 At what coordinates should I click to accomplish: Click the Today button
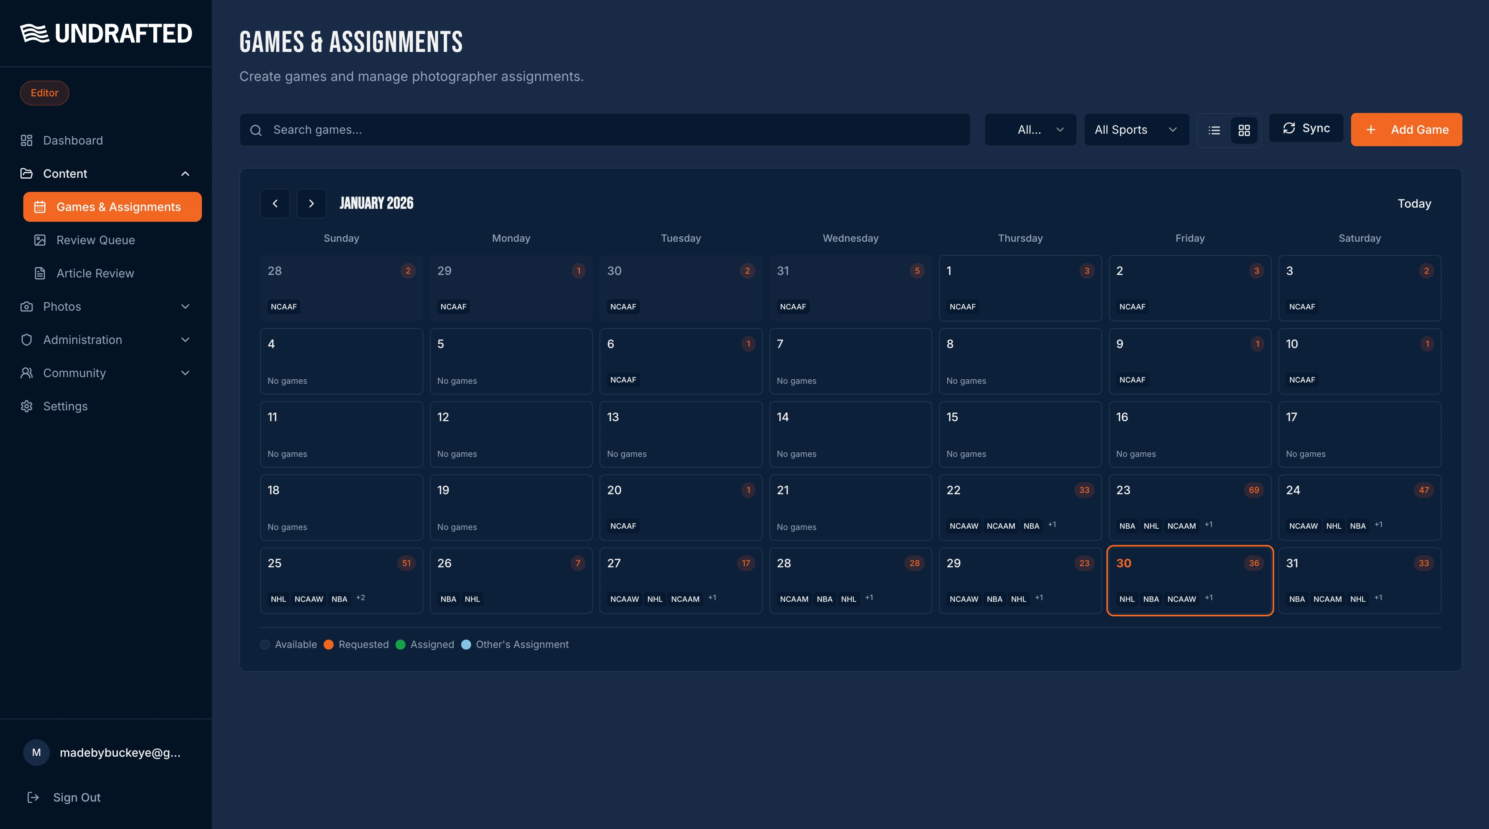[x=1414, y=204]
